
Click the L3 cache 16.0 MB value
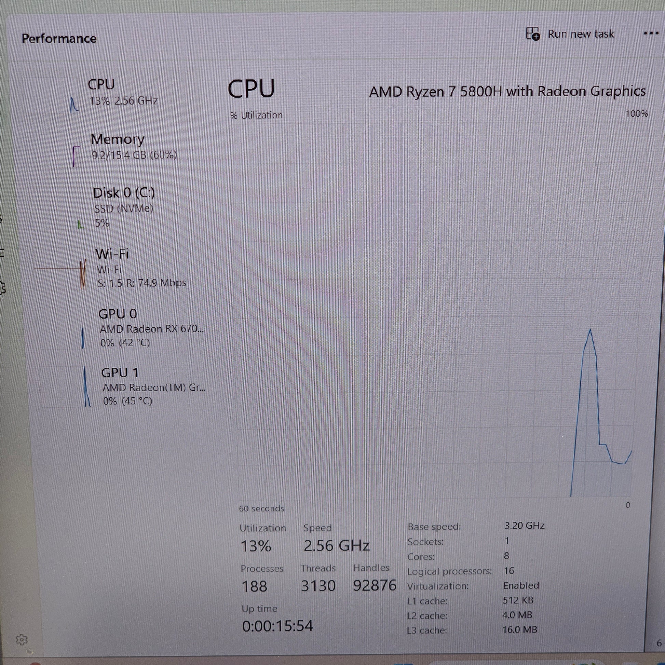[x=520, y=629]
